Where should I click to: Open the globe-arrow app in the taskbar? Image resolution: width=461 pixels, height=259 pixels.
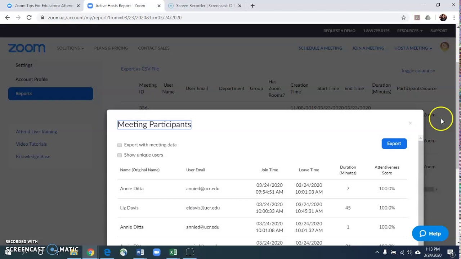click(124, 252)
